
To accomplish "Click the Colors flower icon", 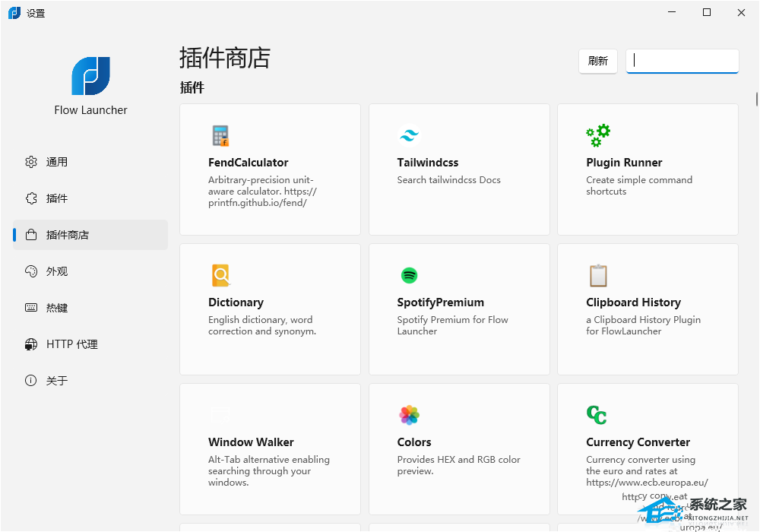I will [410, 415].
